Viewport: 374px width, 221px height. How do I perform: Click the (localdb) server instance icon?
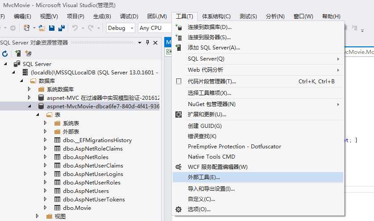25,72
